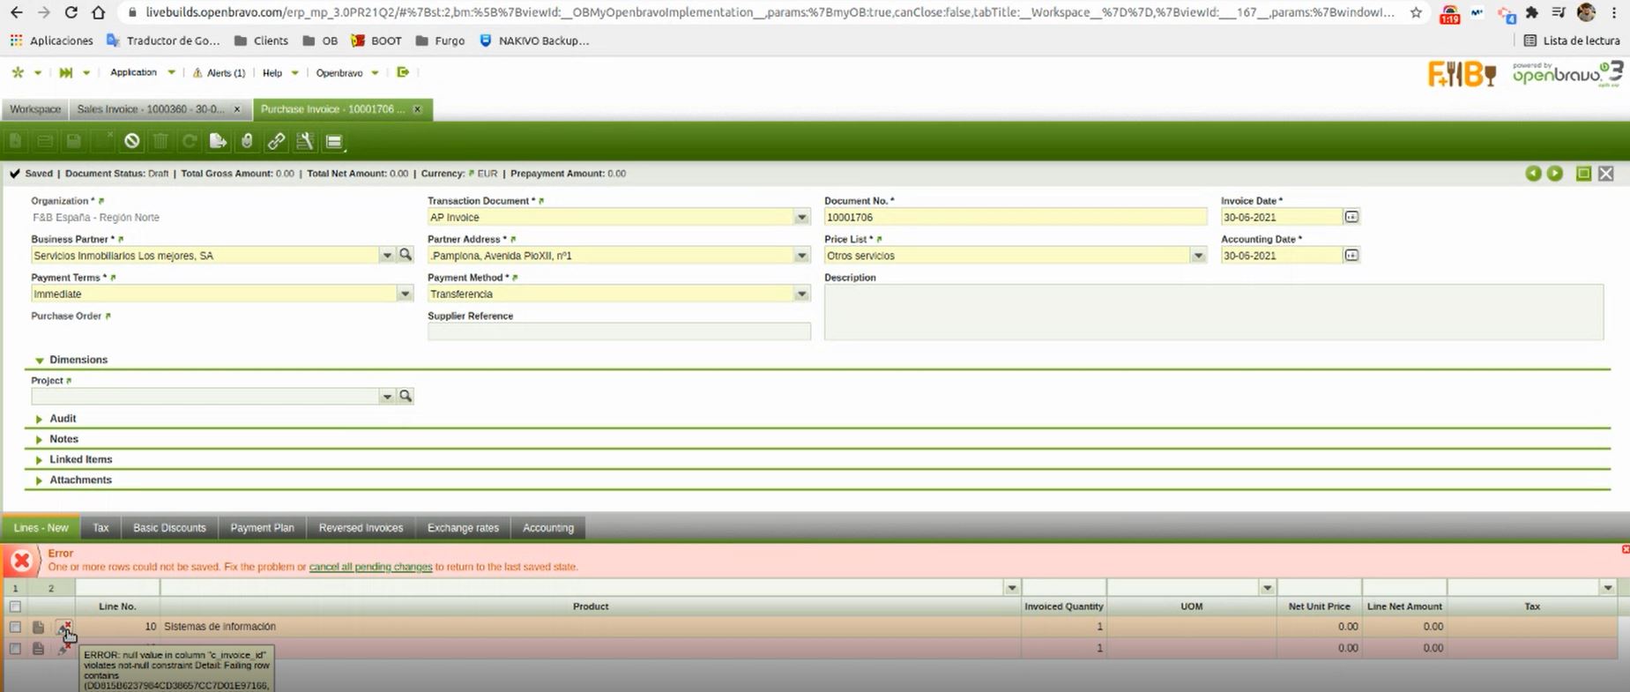
Task: Click the Supplier Reference input field
Action: [618, 331]
